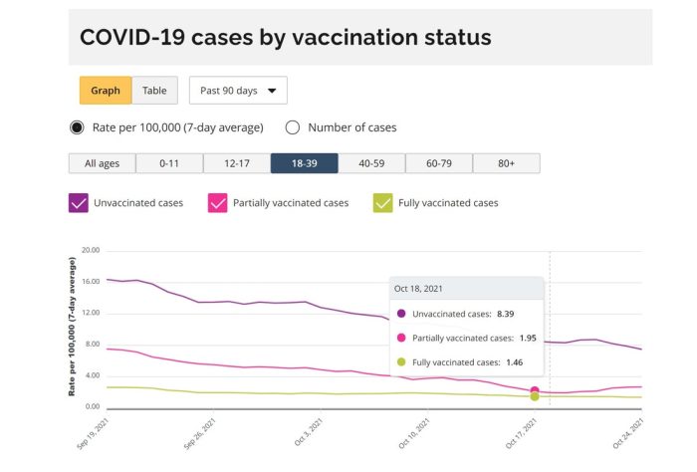The height and width of the screenshot is (472, 697).
Task: Toggle the Partially vaccinated cases checkbox
Action: [218, 203]
